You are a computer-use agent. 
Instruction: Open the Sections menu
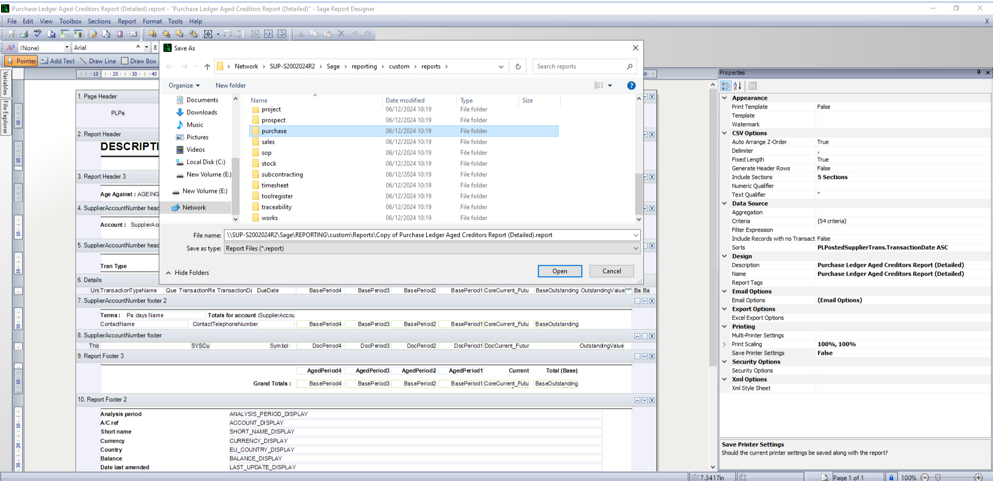[x=99, y=21]
